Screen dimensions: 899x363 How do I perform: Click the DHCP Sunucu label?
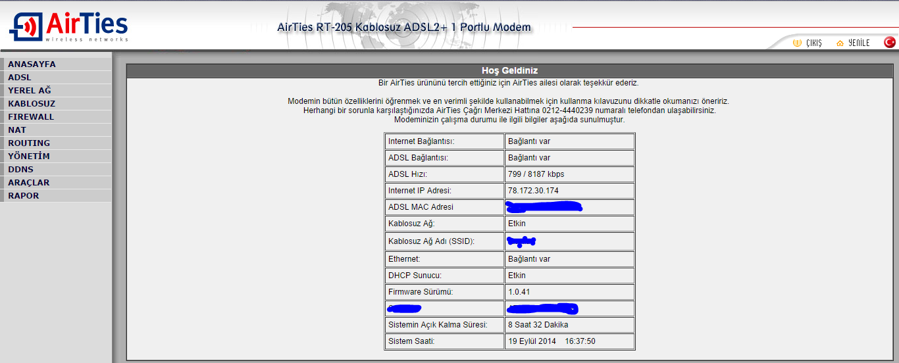click(x=415, y=276)
